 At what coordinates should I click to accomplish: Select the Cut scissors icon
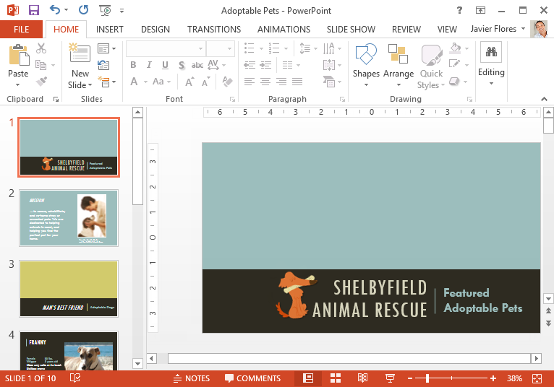[x=41, y=48]
